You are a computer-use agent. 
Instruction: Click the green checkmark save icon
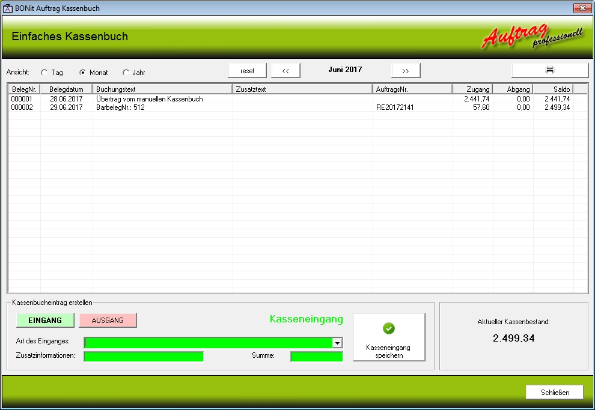(x=389, y=328)
